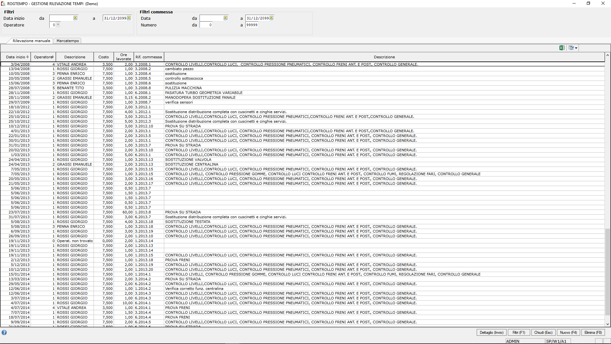Click the Elimina (F8) button
This screenshot has width=611, height=344.
coord(593,333)
